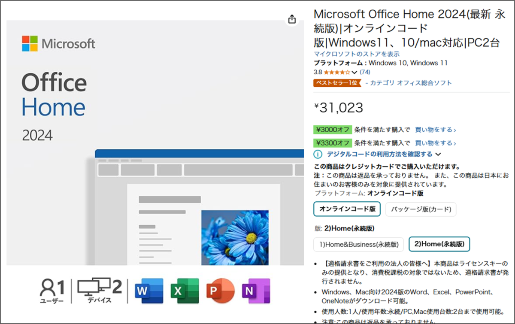515x324 pixels.
Task: Open マイクロソフトのストアを表示 link
Action: click(356, 54)
